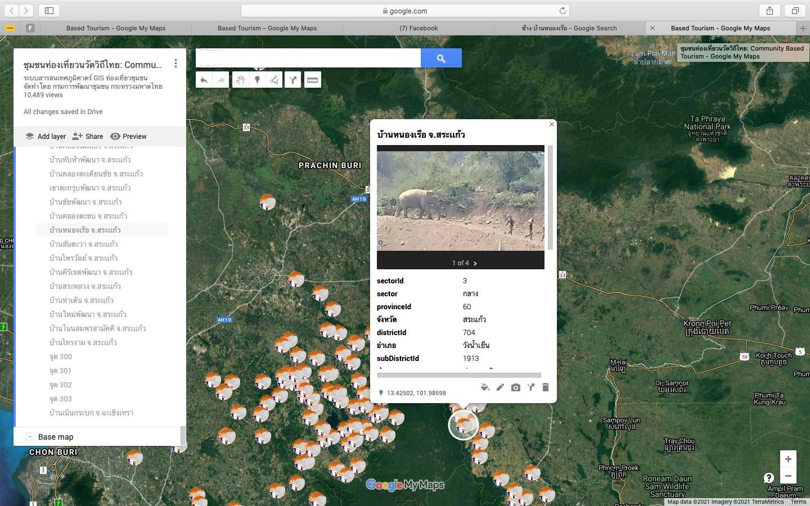Open the map Preview

pos(128,136)
